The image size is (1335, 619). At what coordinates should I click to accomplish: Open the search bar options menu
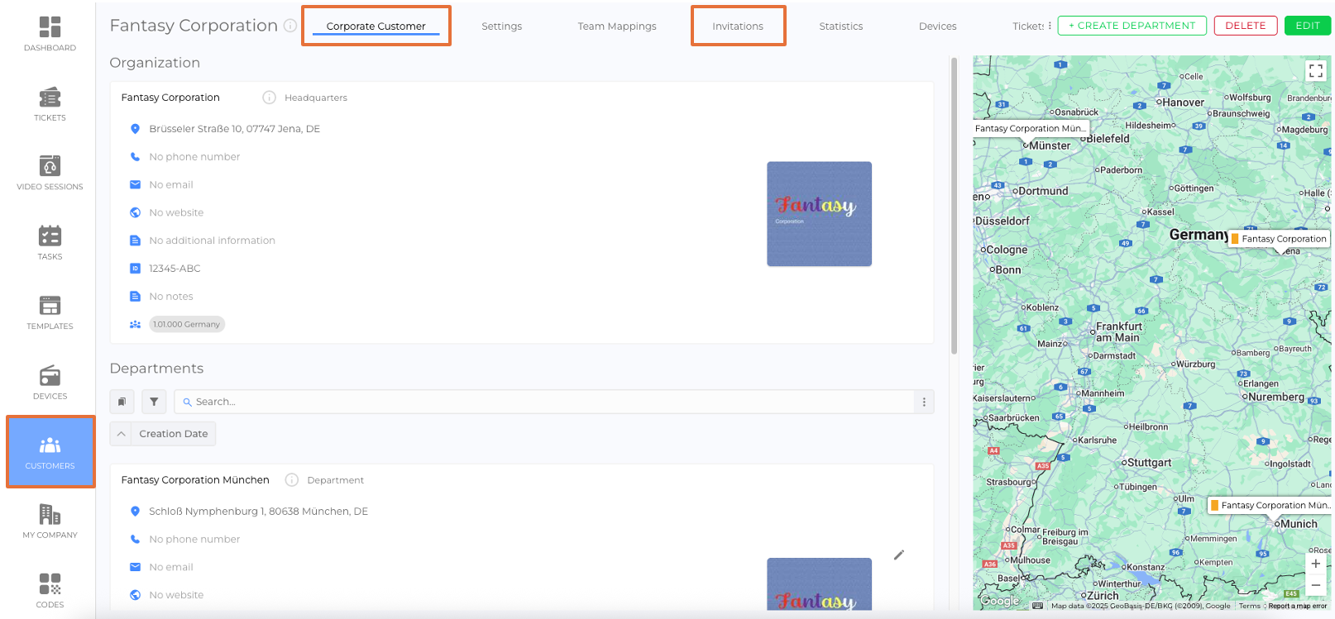click(924, 402)
